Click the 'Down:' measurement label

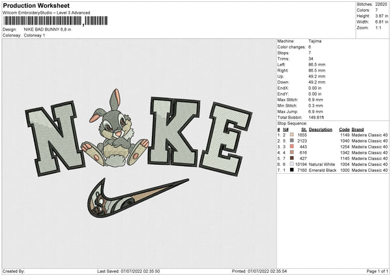tap(283, 82)
